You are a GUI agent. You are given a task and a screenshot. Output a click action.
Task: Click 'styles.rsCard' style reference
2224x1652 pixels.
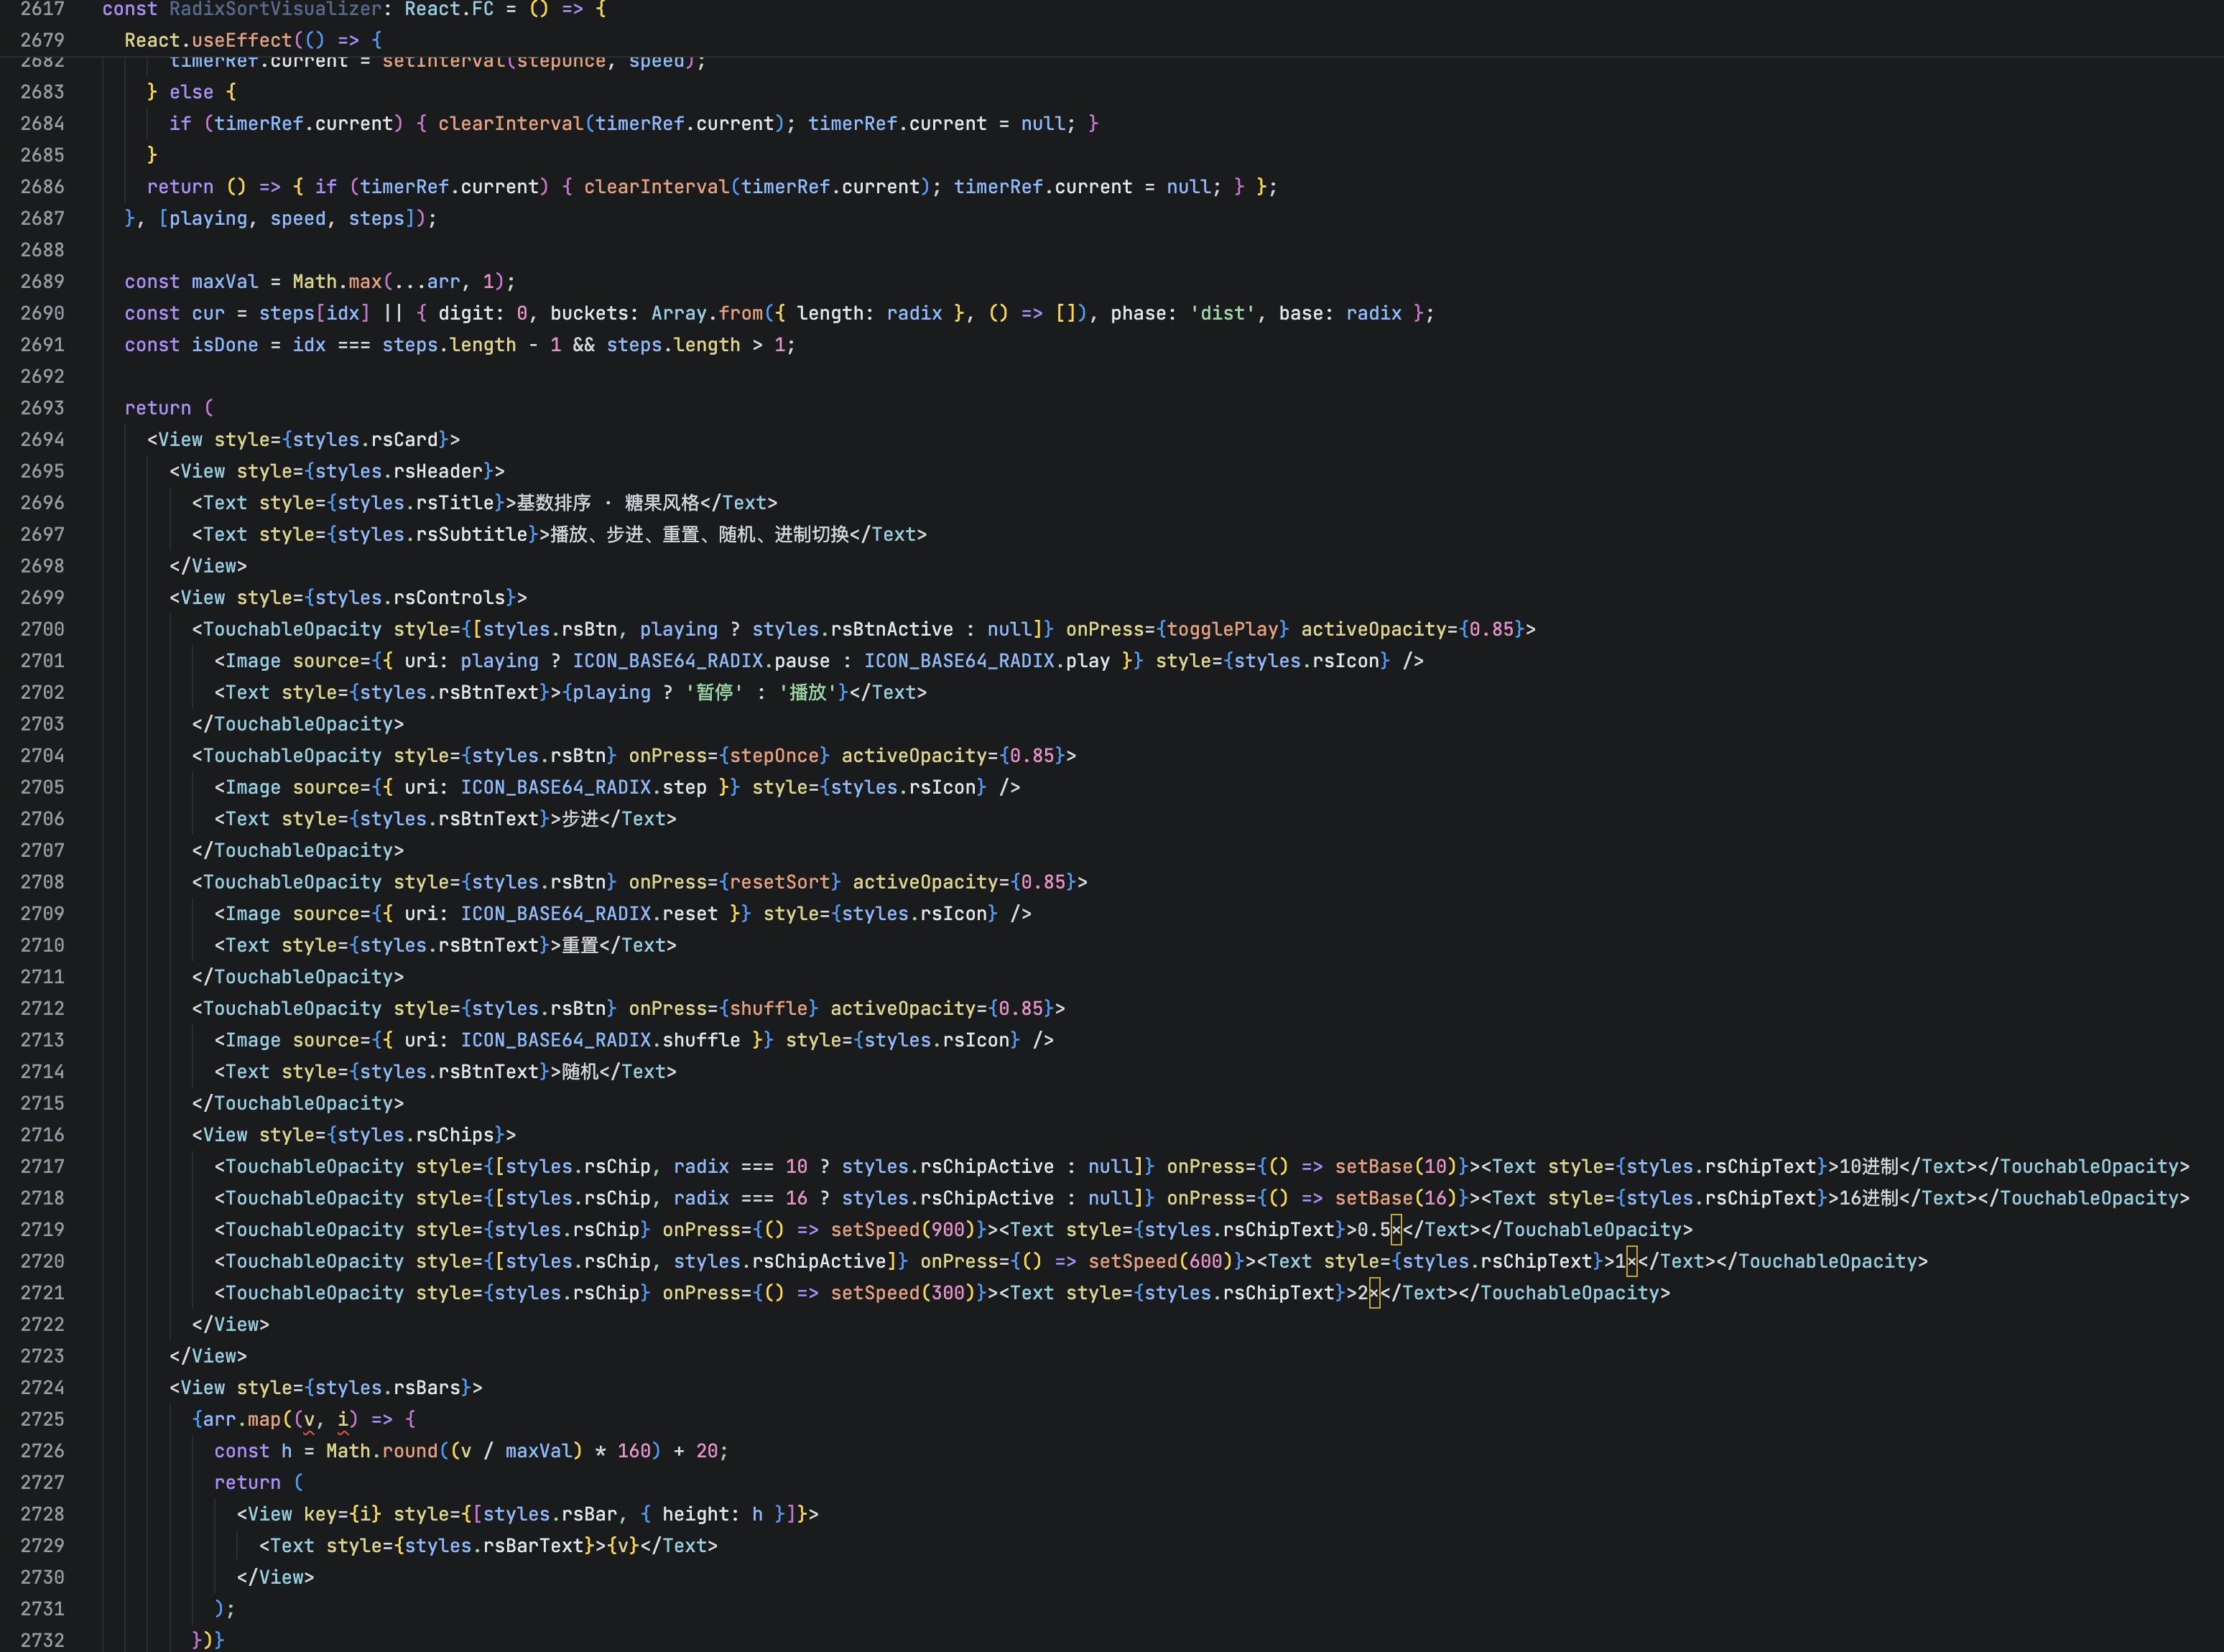point(365,440)
